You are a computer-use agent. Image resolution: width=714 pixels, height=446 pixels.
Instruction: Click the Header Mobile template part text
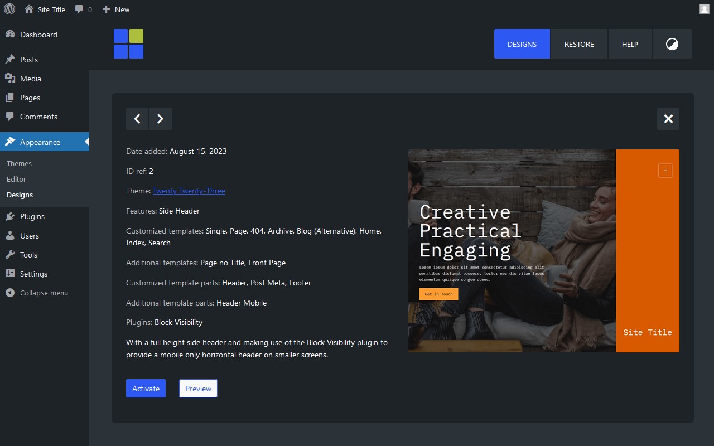[242, 303]
